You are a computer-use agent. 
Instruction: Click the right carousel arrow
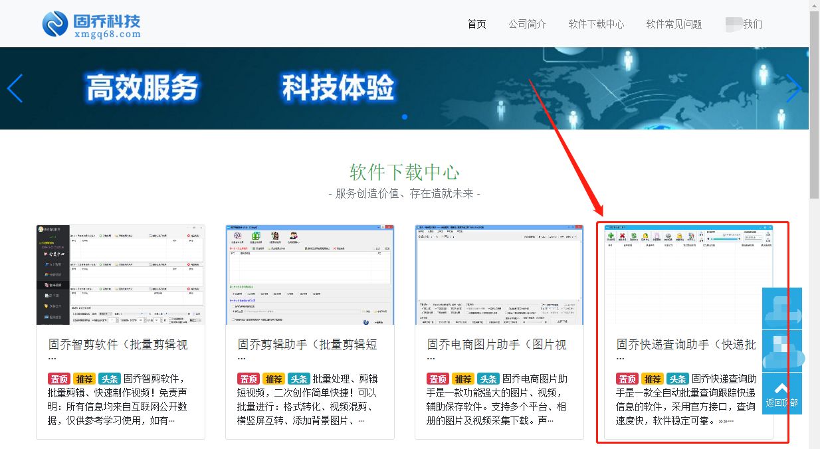coord(793,88)
